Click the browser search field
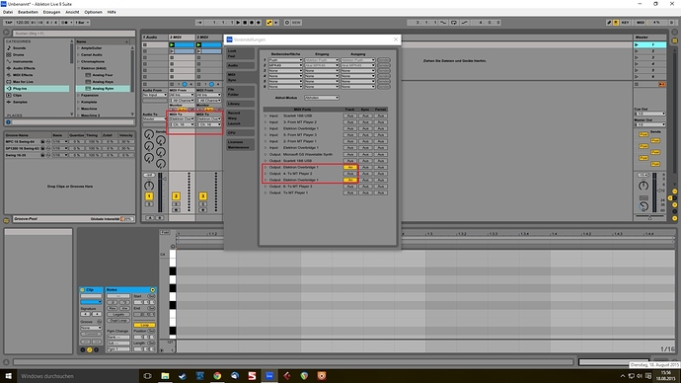Image resolution: width=681 pixels, height=383 pixels. click(x=73, y=34)
